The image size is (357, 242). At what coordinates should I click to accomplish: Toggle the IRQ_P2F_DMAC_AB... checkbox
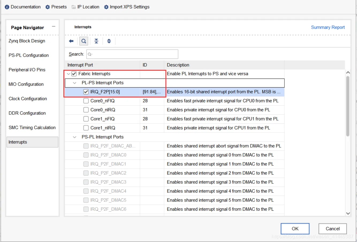tap(86, 146)
